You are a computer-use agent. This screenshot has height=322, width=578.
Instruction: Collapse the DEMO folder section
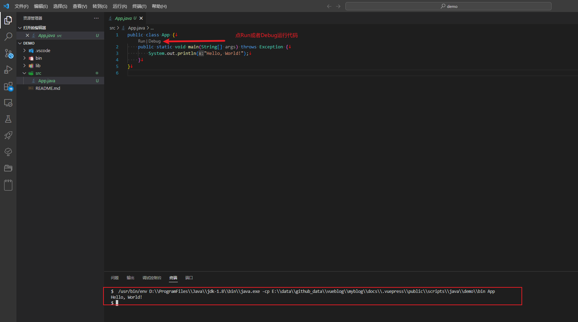pos(20,43)
